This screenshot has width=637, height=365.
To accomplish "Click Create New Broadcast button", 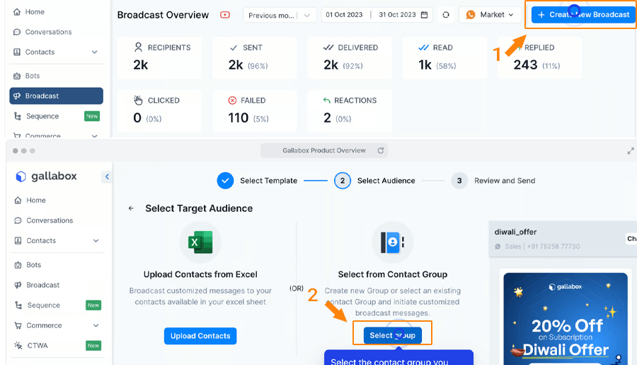I will point(583,15).
